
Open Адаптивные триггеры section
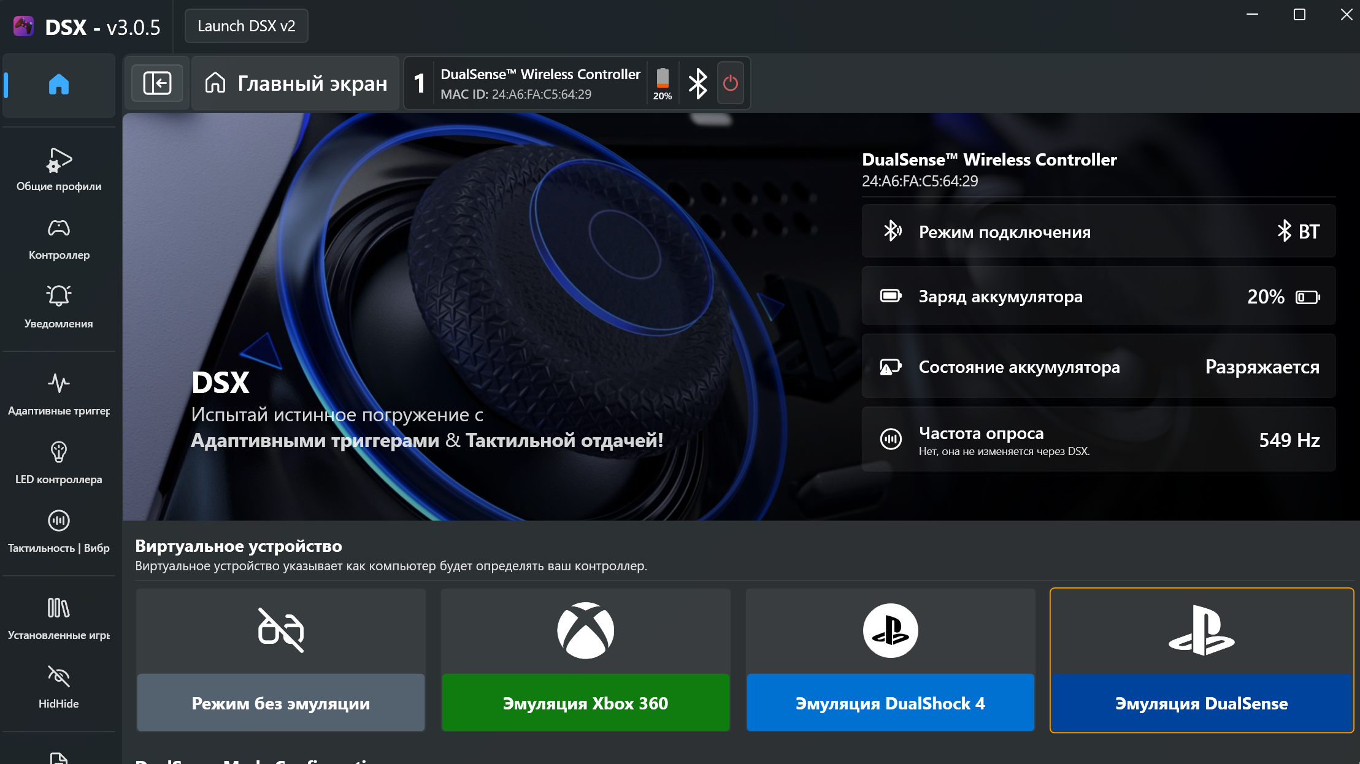(x=59, y=394)
